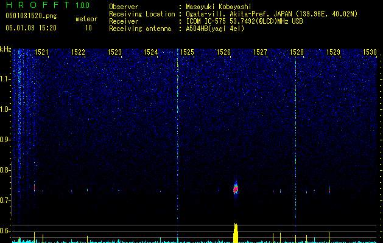The width and height of the screenshot is (383, 243).
Task: Select the A504HB(yagi 4el) antenna value
Action: click(215, 29)
